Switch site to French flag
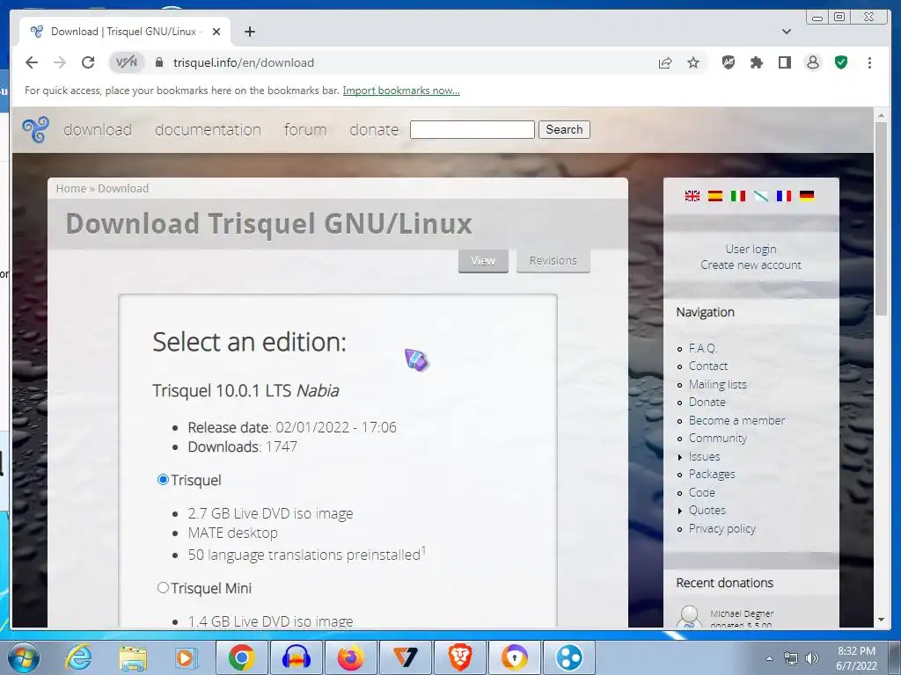This screenshot has height=675, width=901. [784, 196]
